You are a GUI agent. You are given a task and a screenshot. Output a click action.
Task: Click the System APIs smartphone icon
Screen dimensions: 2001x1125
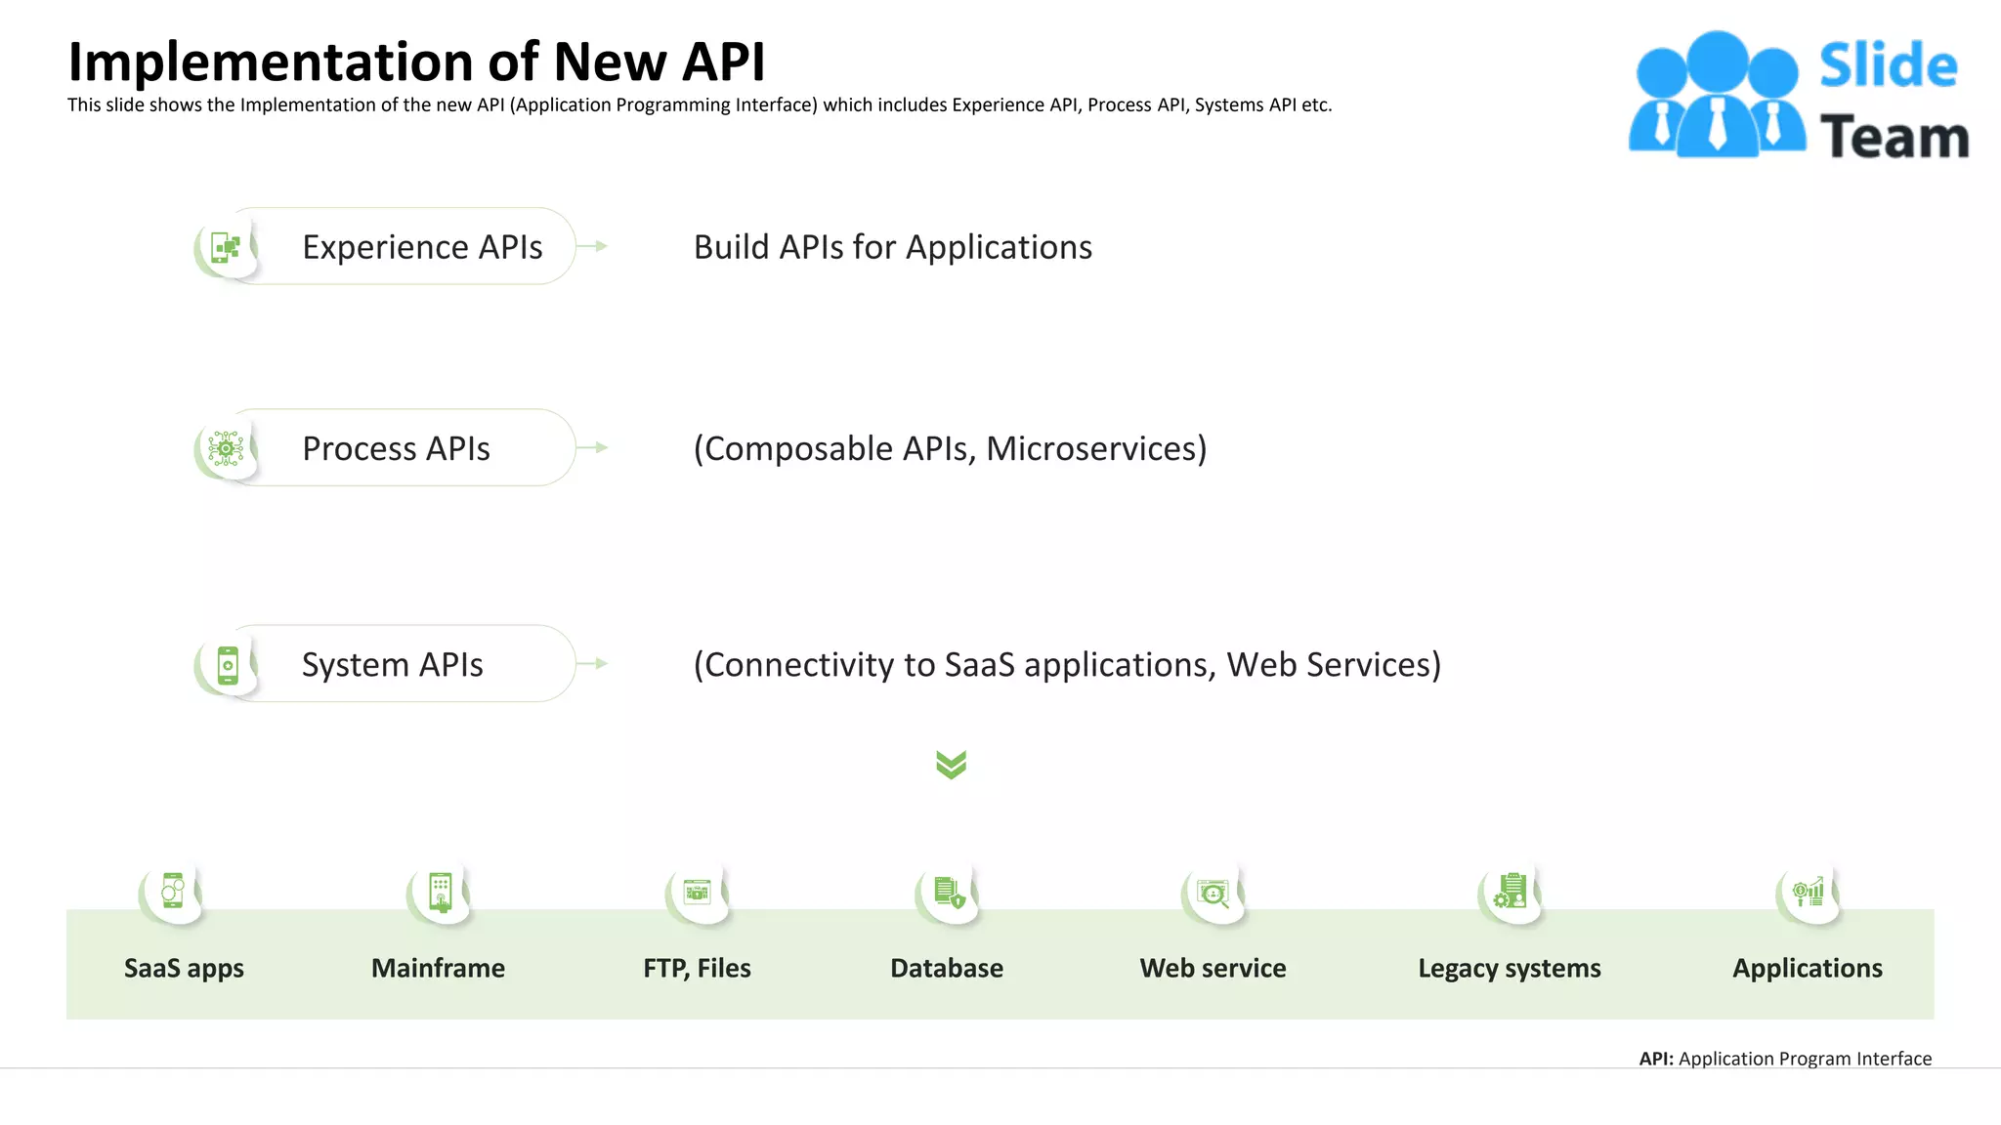coord(228,665)
